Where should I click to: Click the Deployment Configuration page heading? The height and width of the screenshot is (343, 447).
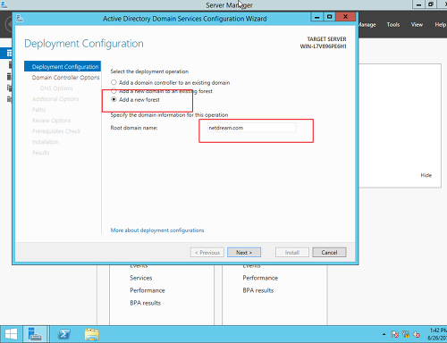(x=84, y=44)
